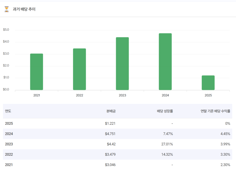Click the 2024 x-axis label under chart
Image resolution: width=236 pixels, height=169 pixels.
[x=165, y=95]
